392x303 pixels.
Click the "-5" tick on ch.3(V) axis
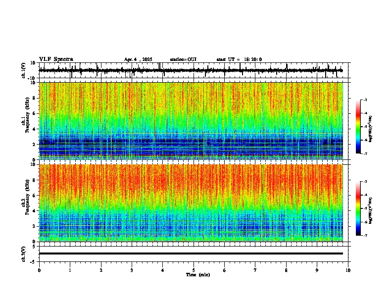tap(34, 262)
